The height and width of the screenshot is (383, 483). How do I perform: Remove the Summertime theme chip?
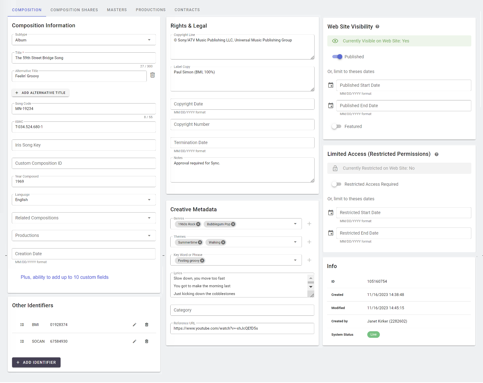point(200,243)
